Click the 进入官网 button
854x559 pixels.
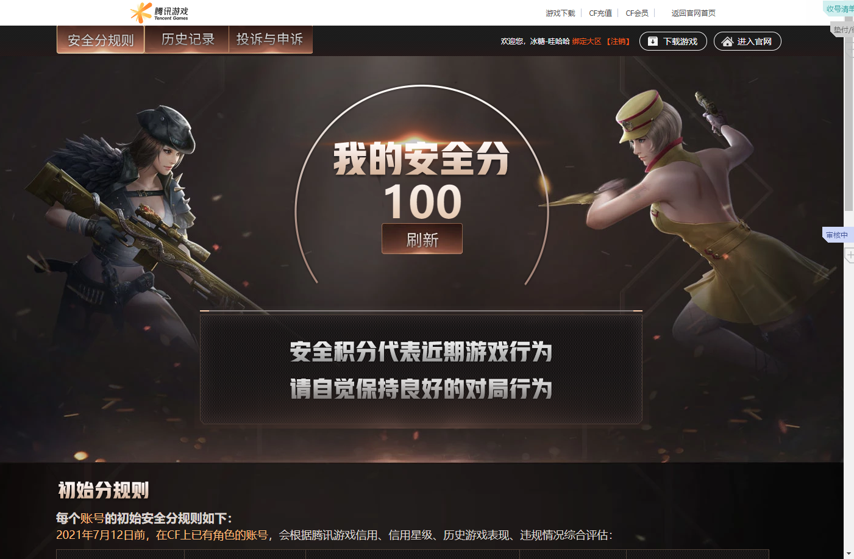pyautogui.click(x=747, y=41)
